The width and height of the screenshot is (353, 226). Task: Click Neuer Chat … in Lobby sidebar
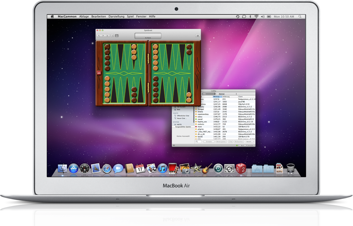[x=183, y=118]
